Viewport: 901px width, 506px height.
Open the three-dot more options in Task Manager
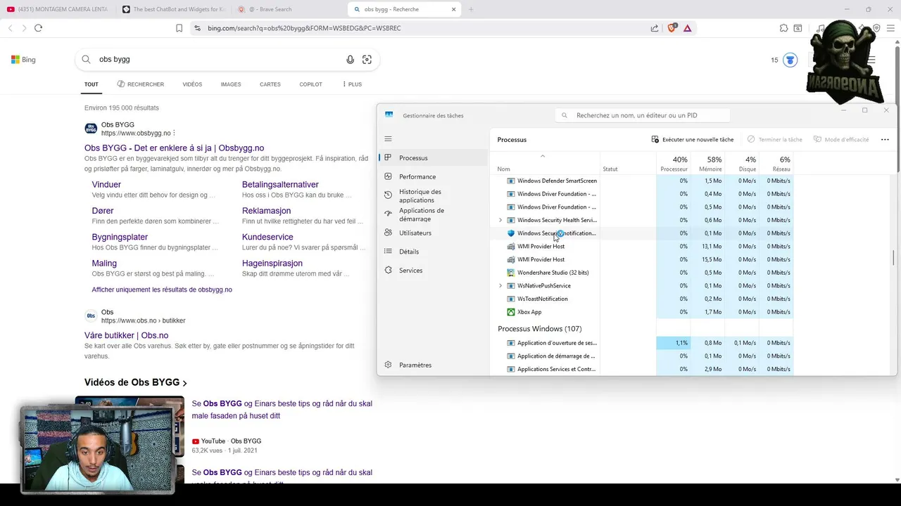(x=885, y=139)
